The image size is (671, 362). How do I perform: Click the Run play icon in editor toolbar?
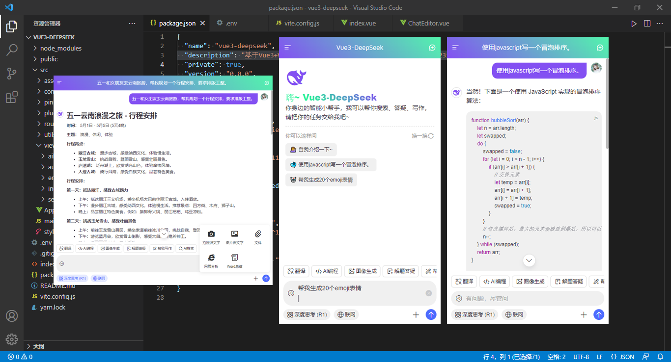pyautogui.click(x=634, y=24)
